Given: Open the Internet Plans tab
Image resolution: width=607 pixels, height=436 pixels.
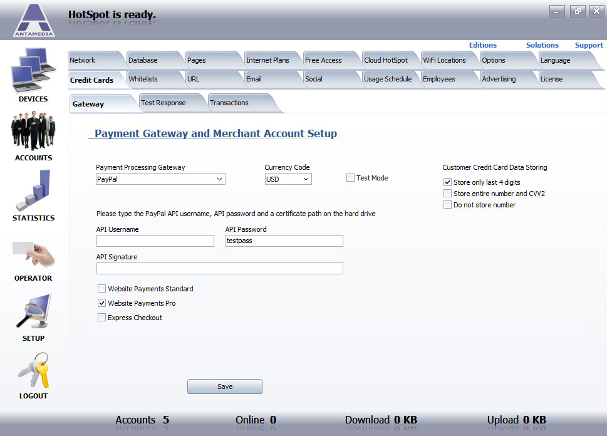Looking at the screenshot, I should [272, 60].
